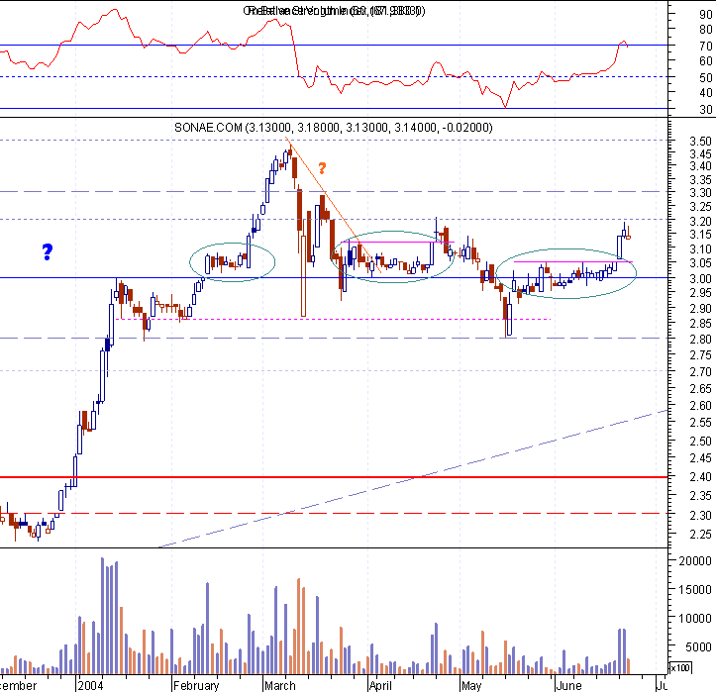Click the 3.10 price axis label

point(700,249)
